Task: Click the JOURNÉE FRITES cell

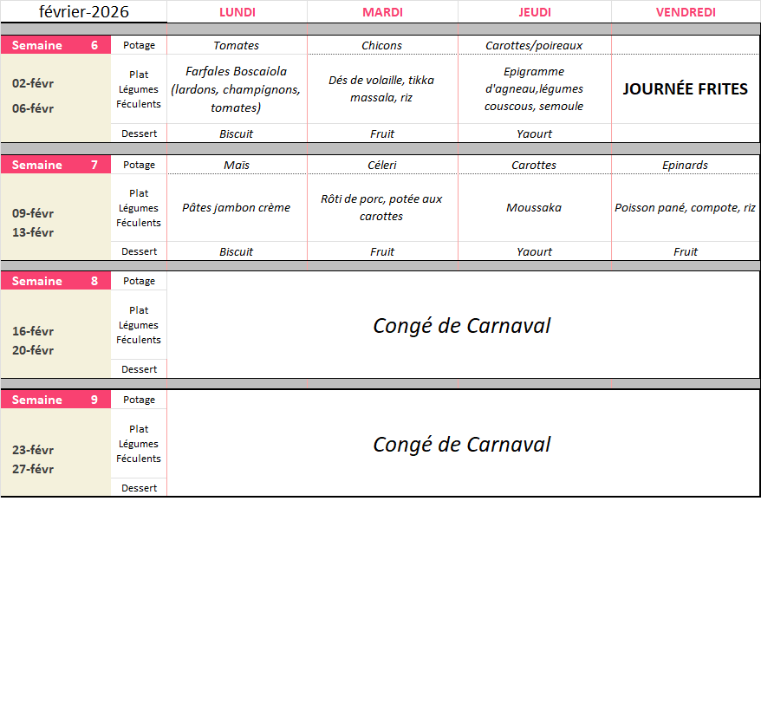Action: point(686,89)
